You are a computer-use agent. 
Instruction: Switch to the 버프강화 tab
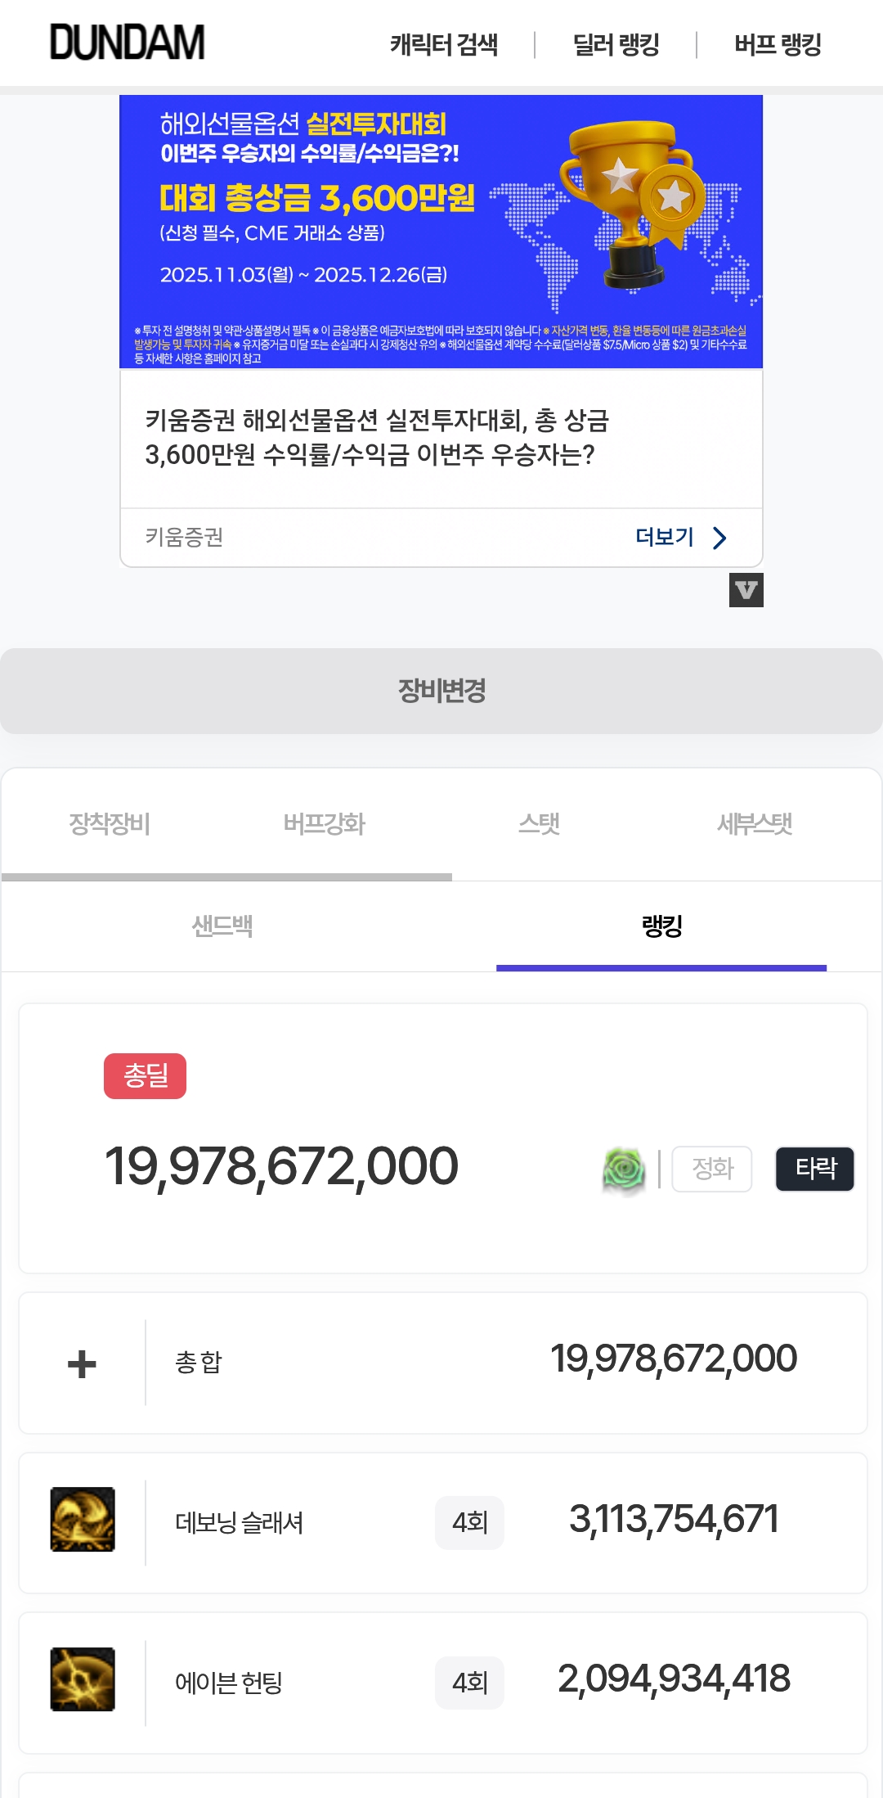[x=324, y=823]
